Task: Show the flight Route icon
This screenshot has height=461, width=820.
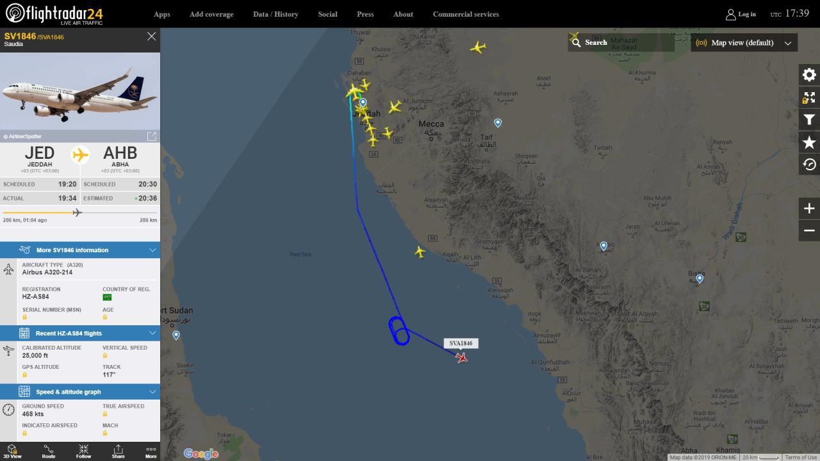Action: pos(49,451)
